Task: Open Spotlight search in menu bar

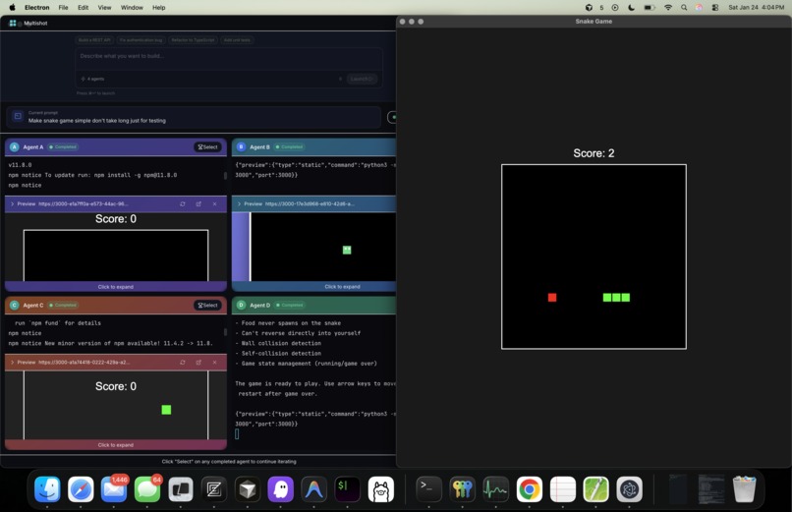Action: point(684,8)
